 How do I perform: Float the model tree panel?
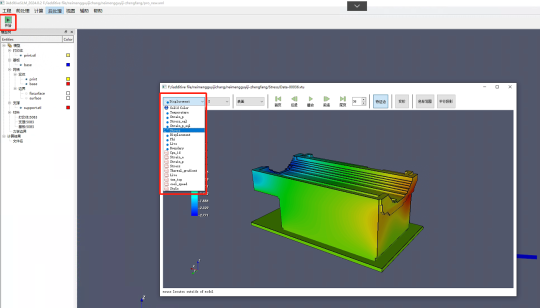(66, 31)
